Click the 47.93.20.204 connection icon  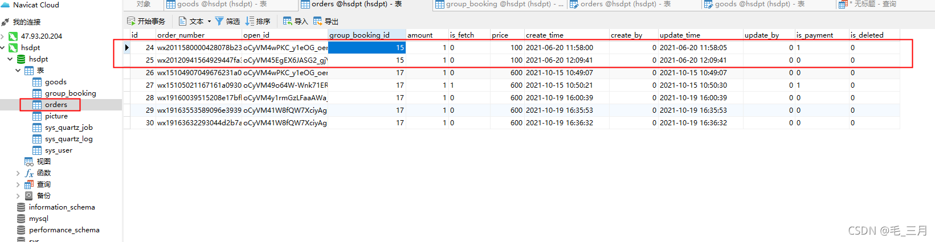point(13,36)
